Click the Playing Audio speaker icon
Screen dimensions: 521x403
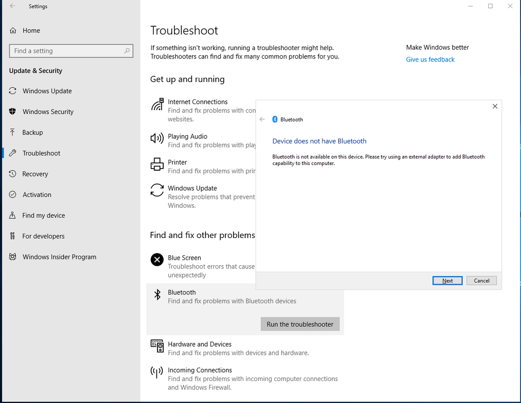pos(157,138)
